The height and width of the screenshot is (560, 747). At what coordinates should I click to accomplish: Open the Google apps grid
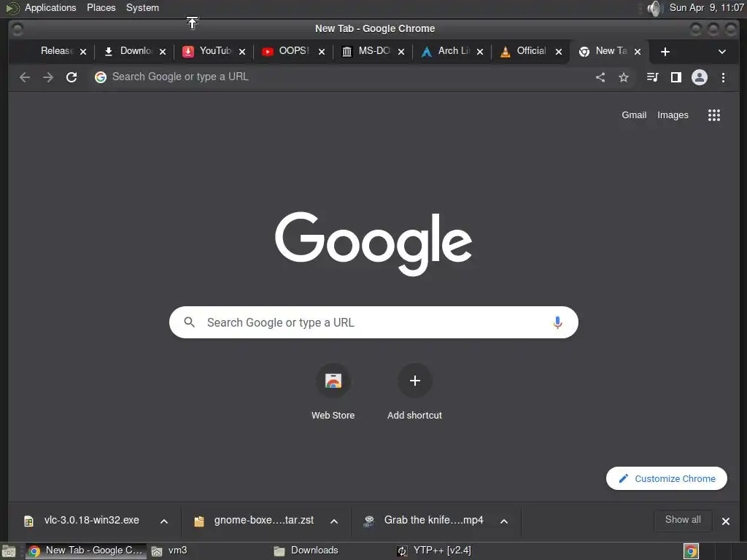(713, 114)
